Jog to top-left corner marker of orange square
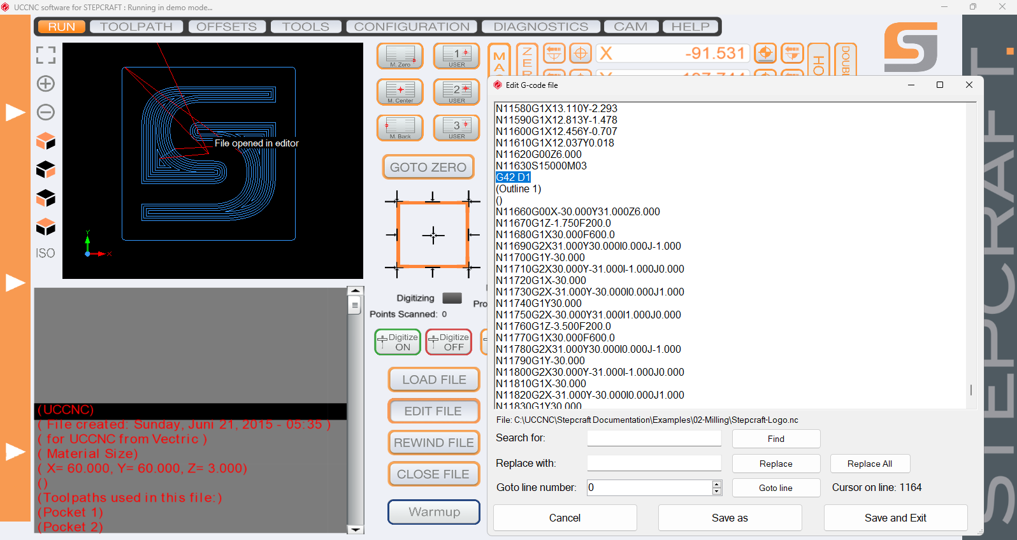This screenshot has height=540, width=1017. (397, 201)
